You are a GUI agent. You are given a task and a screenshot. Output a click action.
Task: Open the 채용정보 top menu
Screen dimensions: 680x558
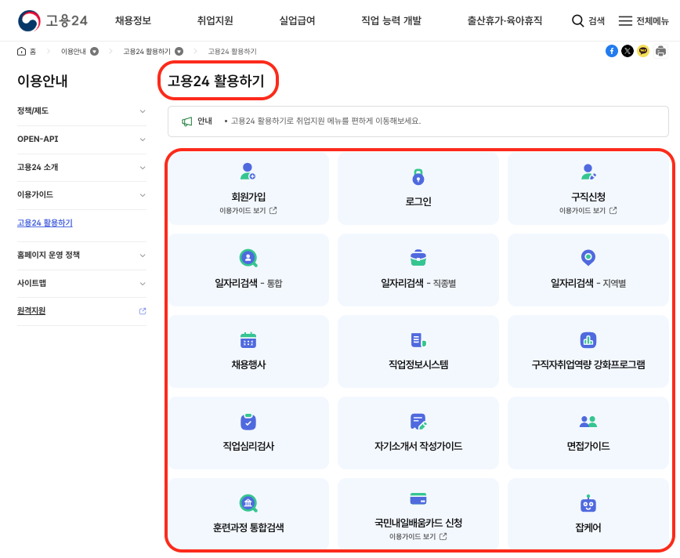pos(132,20)
